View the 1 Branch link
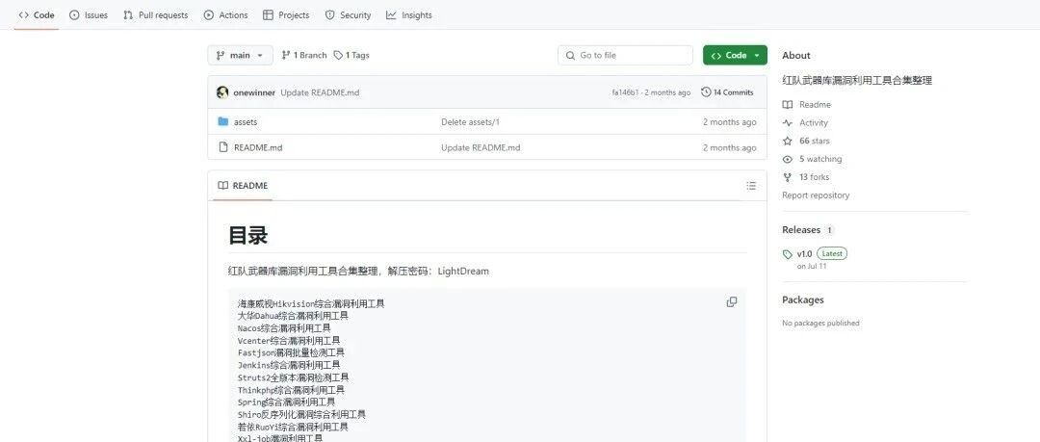 click(x=304, y=55)
